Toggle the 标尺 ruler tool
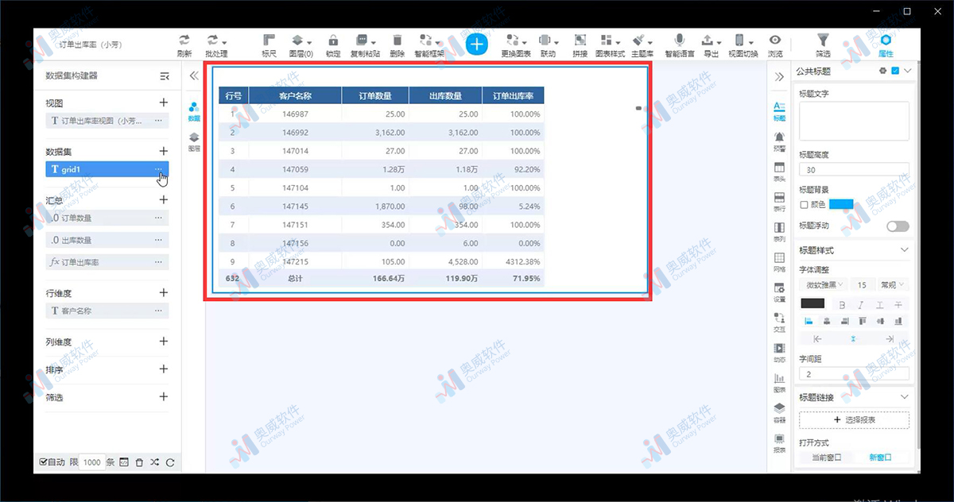954x502 pixels. pos(269,45)
